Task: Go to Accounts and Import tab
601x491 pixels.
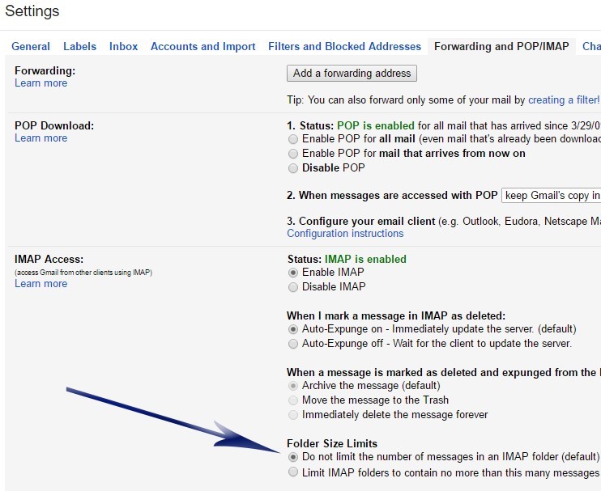Action: coord(202,47)
